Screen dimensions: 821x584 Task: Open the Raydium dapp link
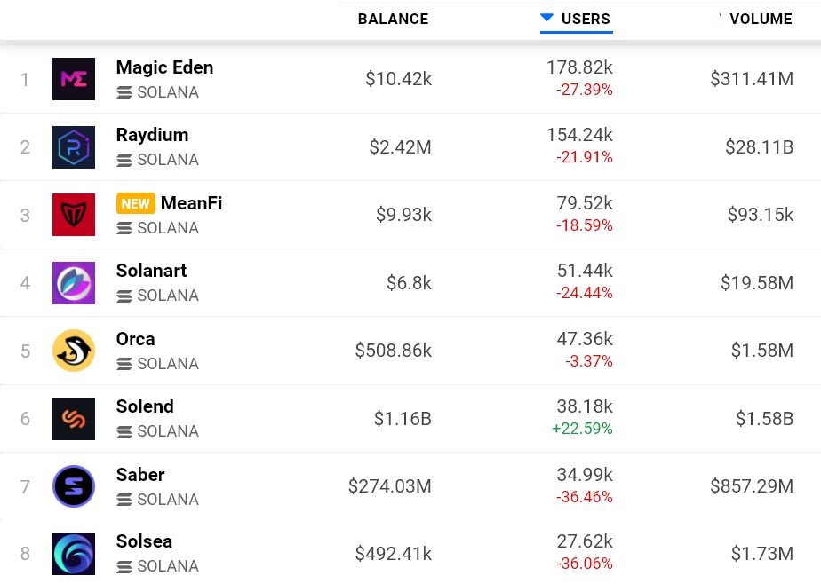152,135
